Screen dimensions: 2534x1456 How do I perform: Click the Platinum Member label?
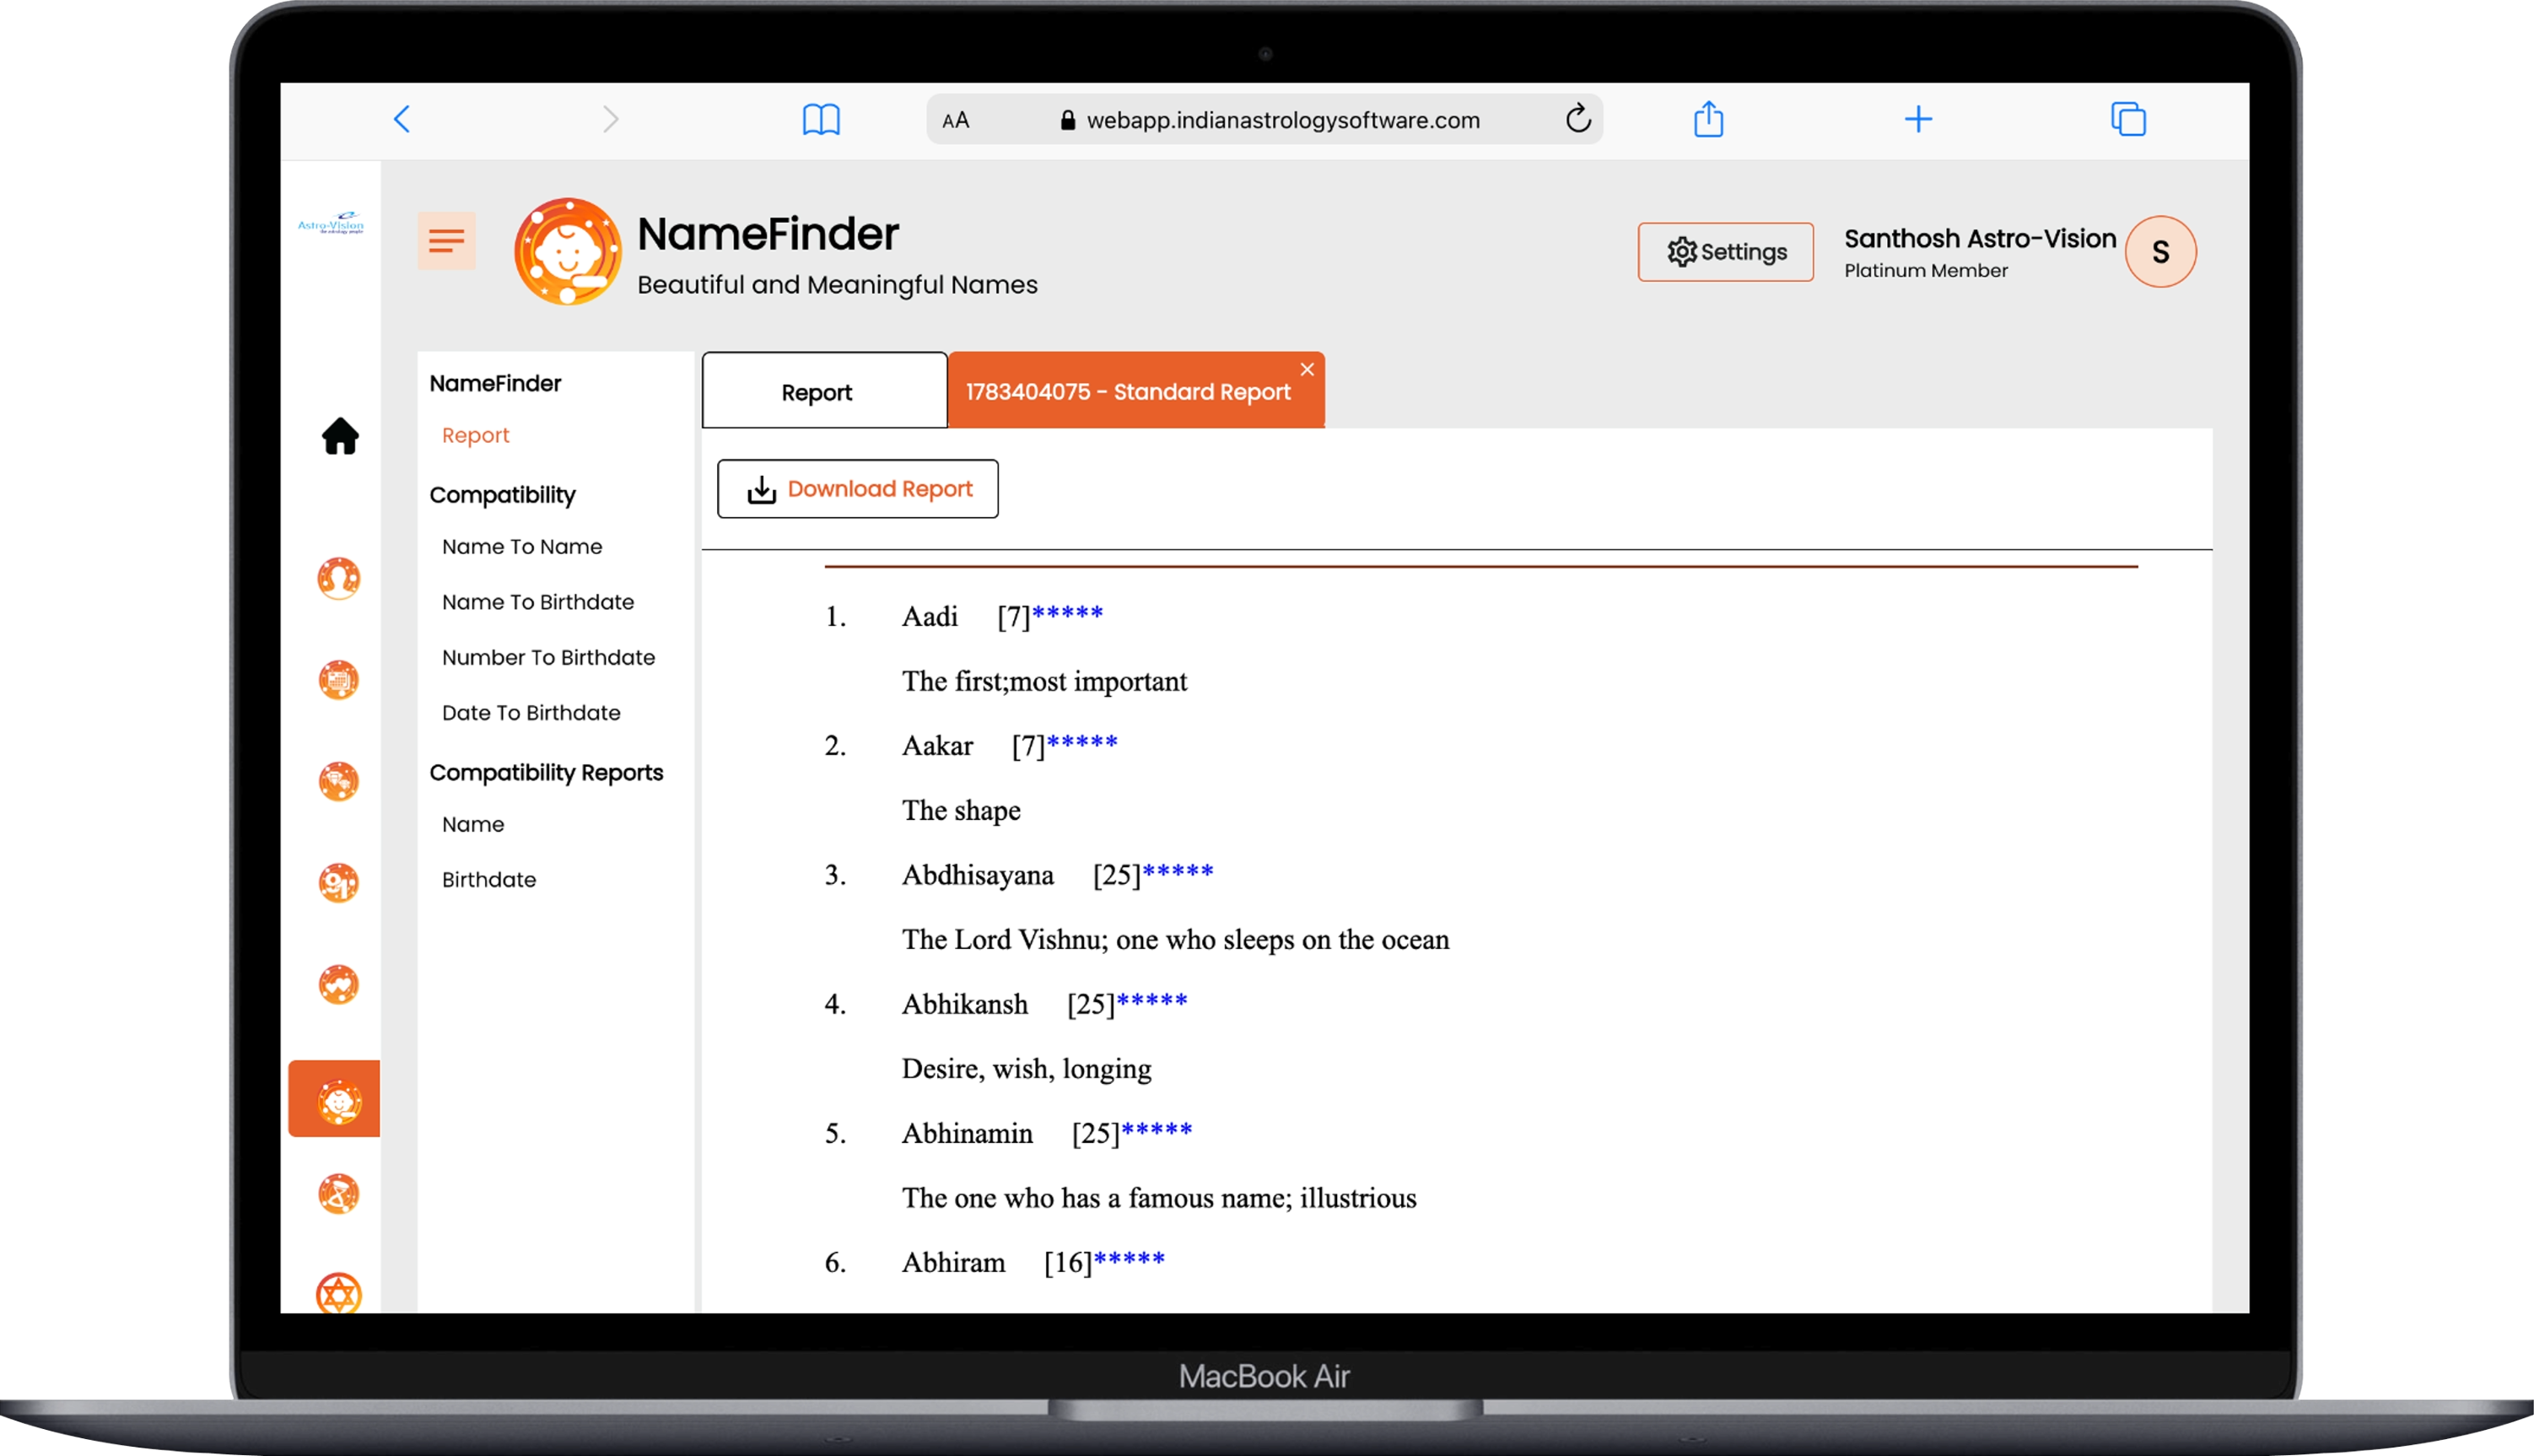(x=1926, y=271)
